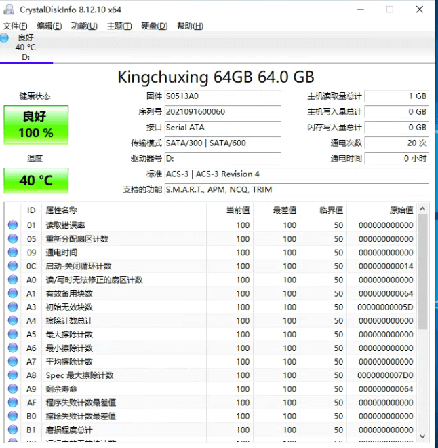438x448 pixels.
Task: Click the host writes total value 0 GB
Action: [397, 112]
